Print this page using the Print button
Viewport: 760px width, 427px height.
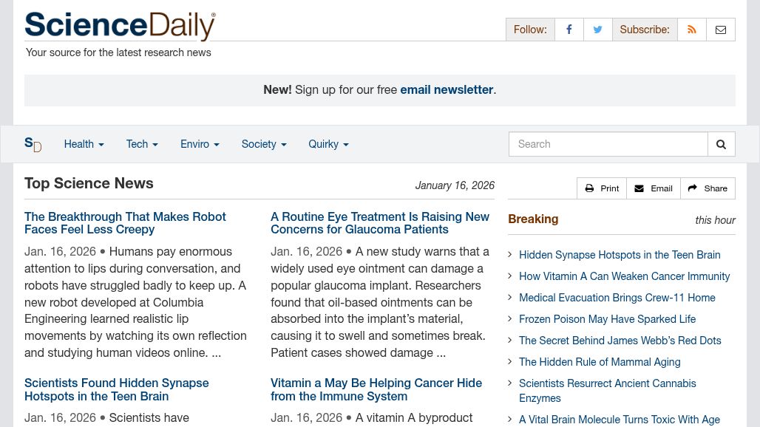tap(602, 188)
